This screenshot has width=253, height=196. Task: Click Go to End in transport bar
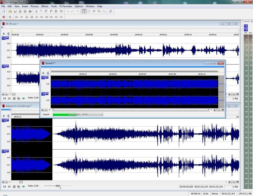pos(61,17)
